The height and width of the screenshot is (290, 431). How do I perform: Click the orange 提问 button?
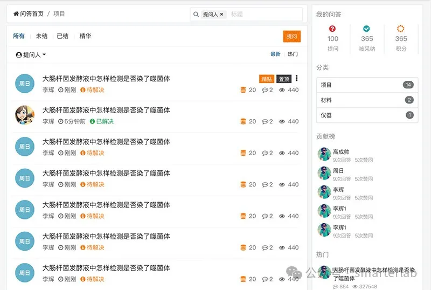point(291,36)
